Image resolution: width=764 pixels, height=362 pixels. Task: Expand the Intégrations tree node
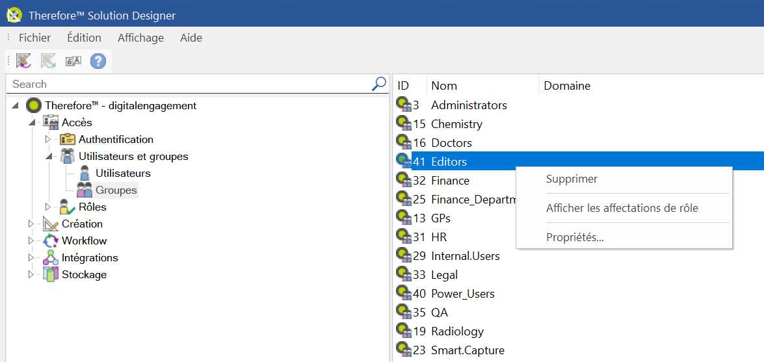click(31, 258)
